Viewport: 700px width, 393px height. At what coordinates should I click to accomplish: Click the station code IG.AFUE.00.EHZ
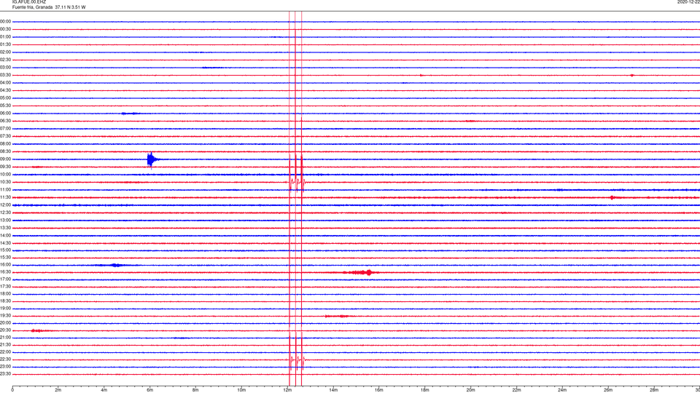click(29, 2)
